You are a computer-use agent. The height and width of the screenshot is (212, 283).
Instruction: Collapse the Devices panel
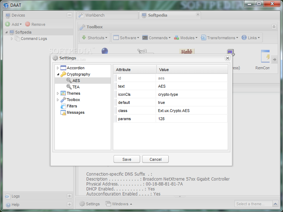pos(69,15)
